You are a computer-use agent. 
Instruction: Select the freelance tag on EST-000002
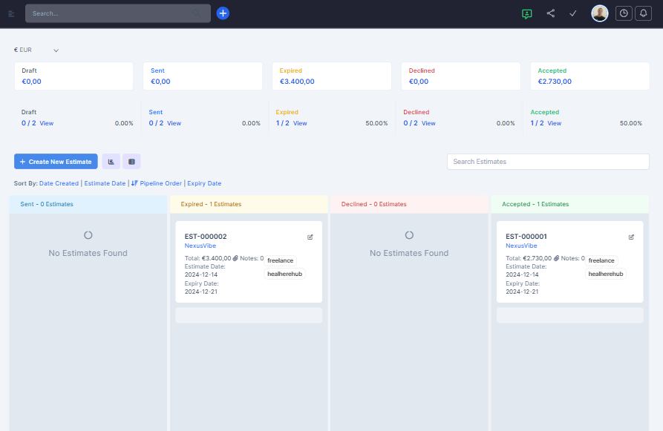(x=280, y=261)
